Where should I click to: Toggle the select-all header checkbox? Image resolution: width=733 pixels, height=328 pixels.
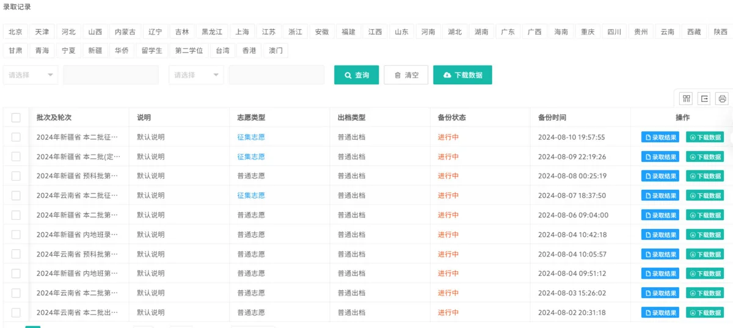[16, 118]
